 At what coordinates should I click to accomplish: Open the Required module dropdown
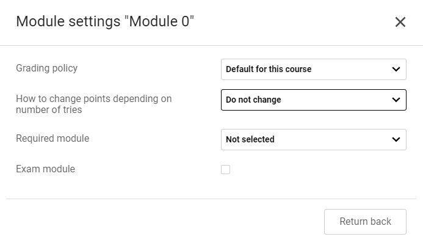pos(313,139)
